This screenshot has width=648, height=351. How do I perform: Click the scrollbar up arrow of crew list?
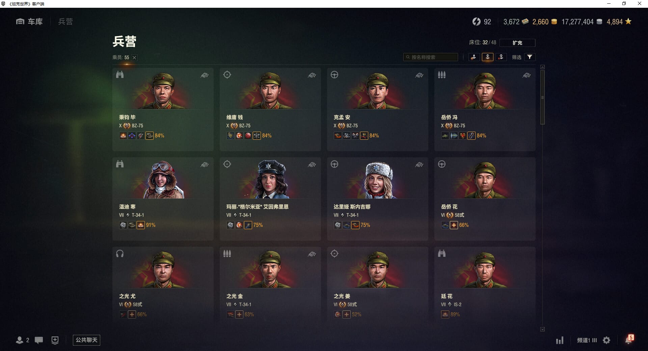click(x=542, y=67)
